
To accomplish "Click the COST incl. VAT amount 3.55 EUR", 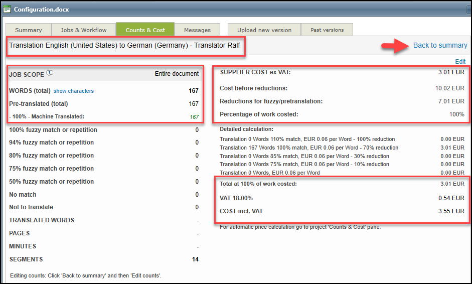I will [451, 211].
